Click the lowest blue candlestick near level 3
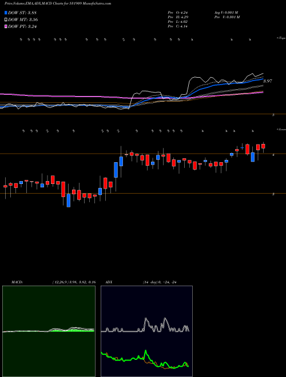This screenshot has height=377, width=286. [x=69, y=200]
